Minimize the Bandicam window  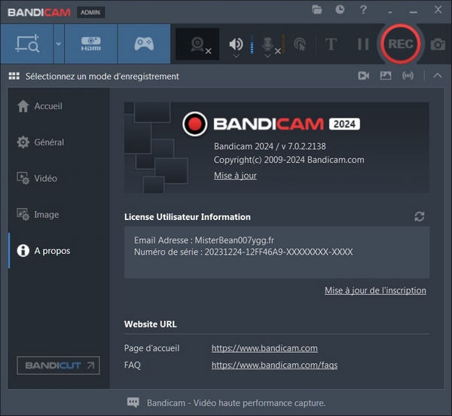click(414, 12)
